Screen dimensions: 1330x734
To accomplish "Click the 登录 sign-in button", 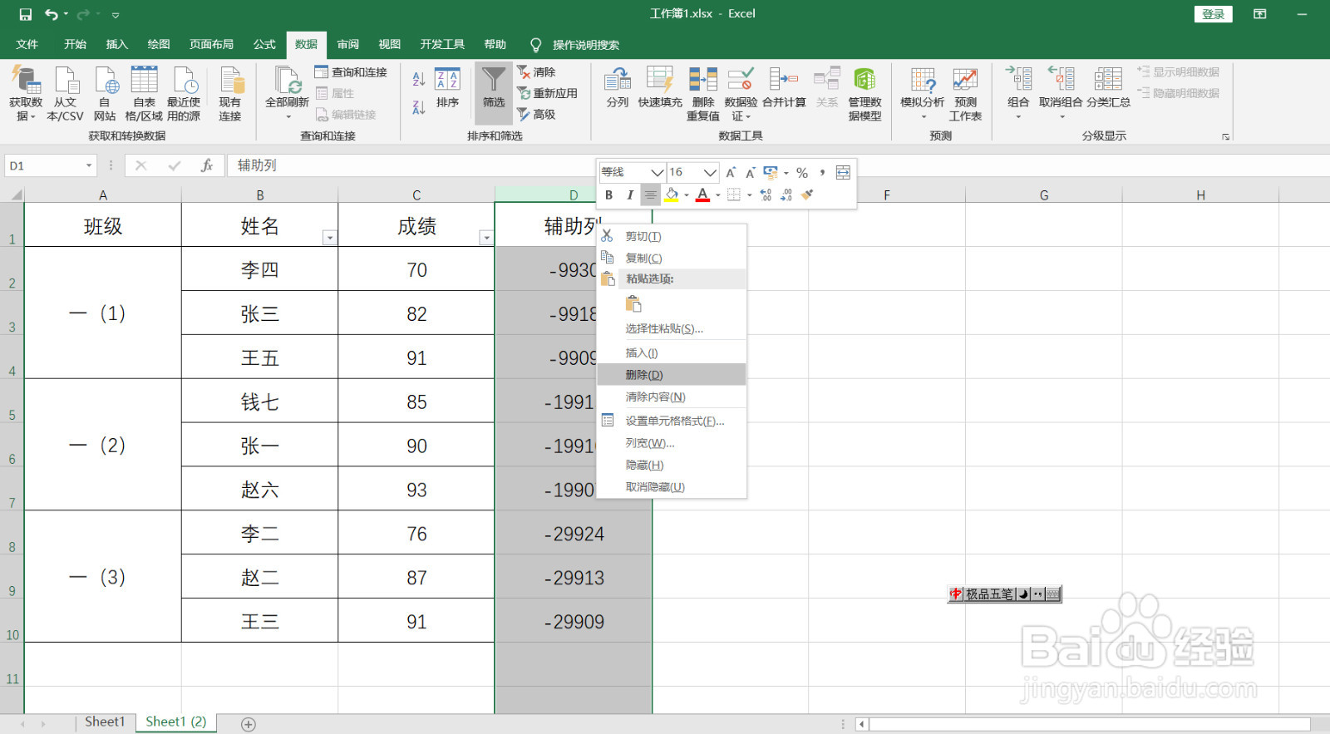I will [1214, 14].
